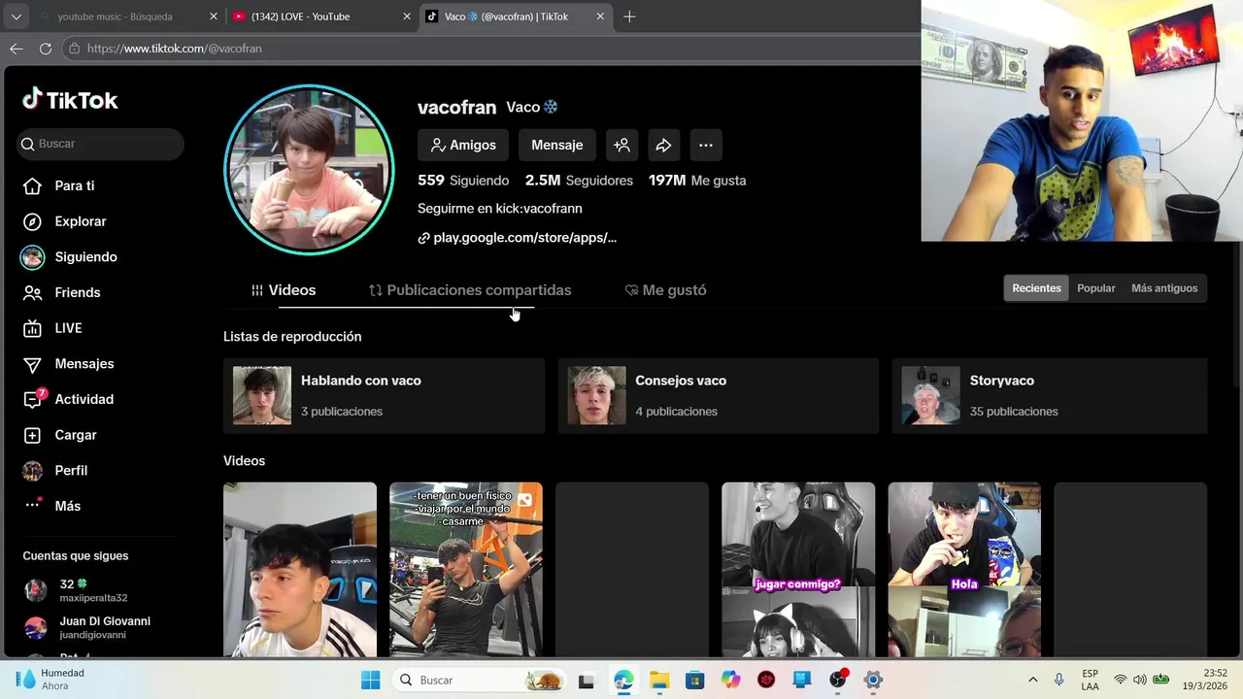This screenshot has width=1243, height=699.
Task: Switch to Publicaciones compartidas tab
Action: 470,290
